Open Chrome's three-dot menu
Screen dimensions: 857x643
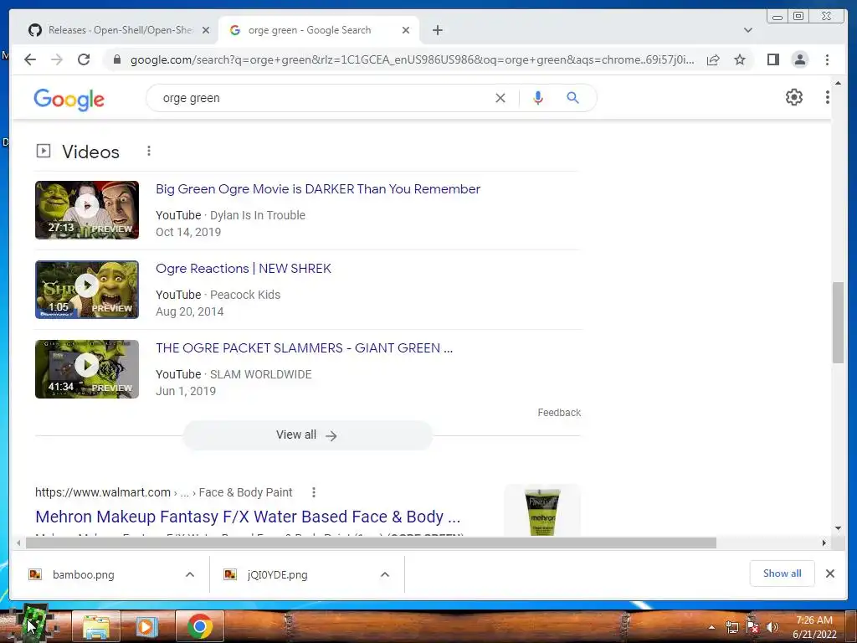[x=828, y=59]
